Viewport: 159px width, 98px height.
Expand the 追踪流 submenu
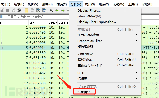105,79
